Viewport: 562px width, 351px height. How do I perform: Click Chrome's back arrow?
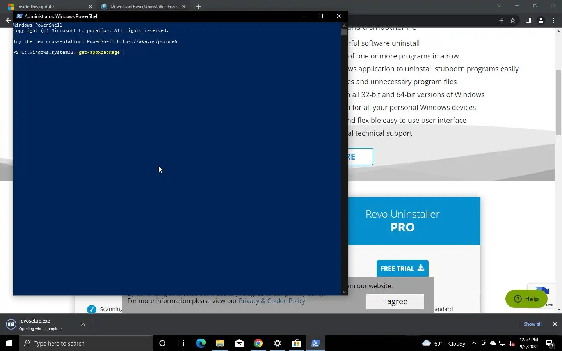(8, 20)
